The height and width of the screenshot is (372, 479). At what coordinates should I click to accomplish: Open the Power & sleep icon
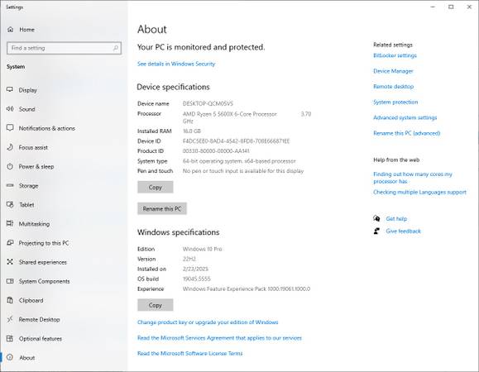pyautogui.click(x=10, y=166)
